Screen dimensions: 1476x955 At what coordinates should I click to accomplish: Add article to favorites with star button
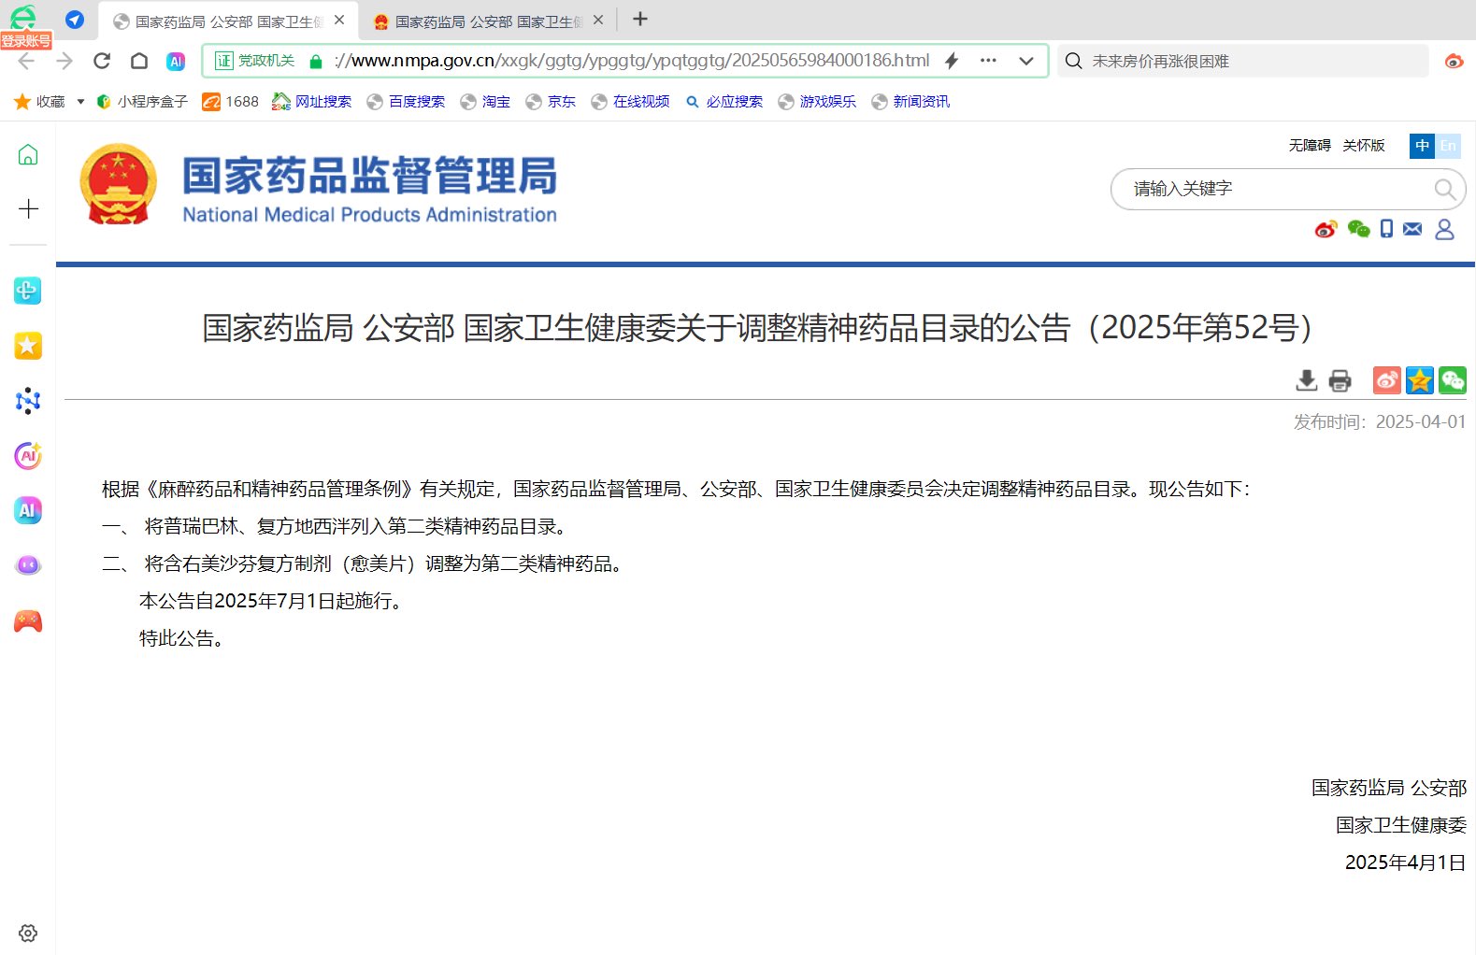pyautogui.click(x=1419, y=380)
